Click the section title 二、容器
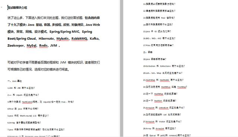 coord(148,52)
